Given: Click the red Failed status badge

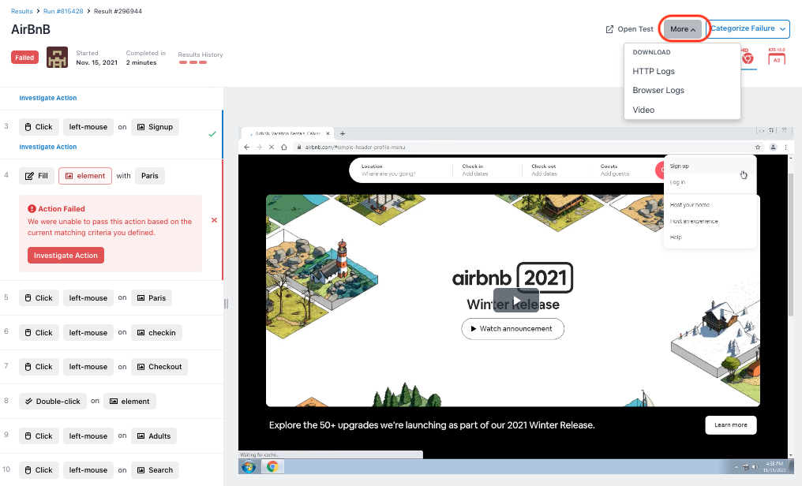Looking at the screenshot, I should tap(24, 58).
